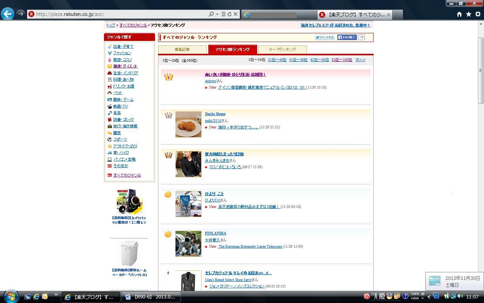
Task: Expand the address bar search dropdown arrow
Action: tap(217, 14)
